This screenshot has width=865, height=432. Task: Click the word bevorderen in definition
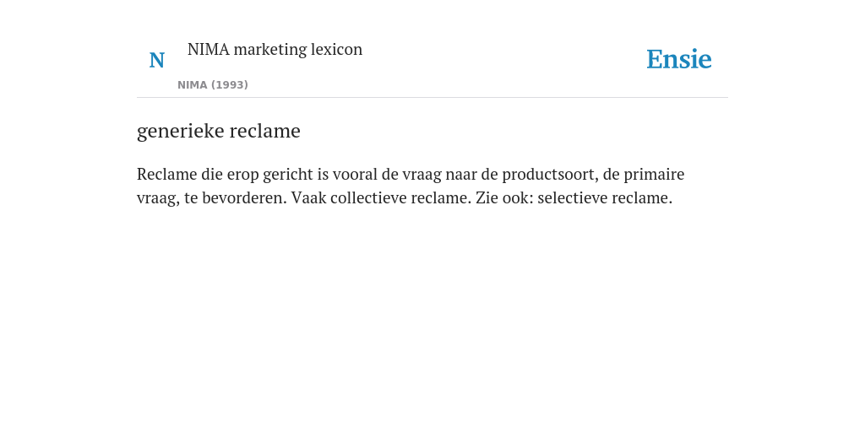click(x=244, y=197)
